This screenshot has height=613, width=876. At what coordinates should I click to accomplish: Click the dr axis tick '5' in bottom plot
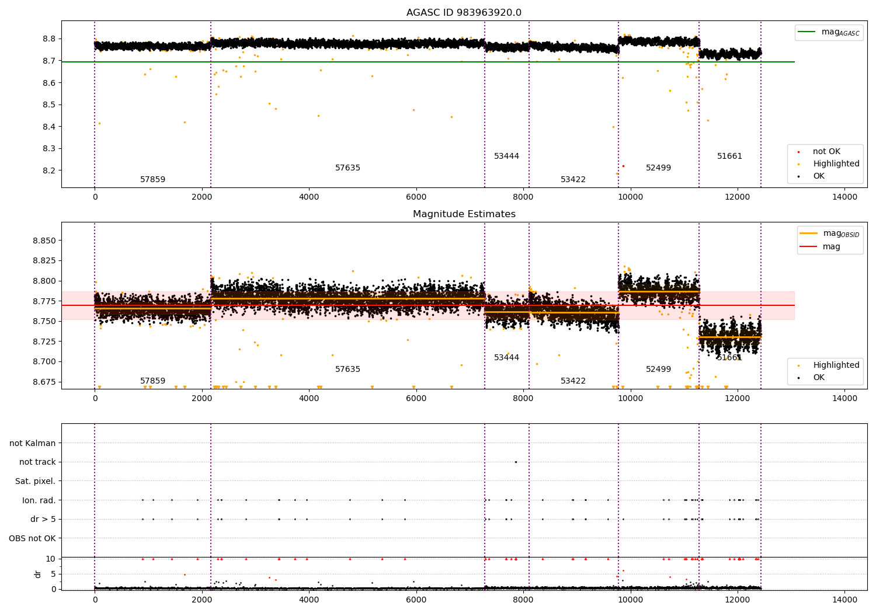(54, 574)
